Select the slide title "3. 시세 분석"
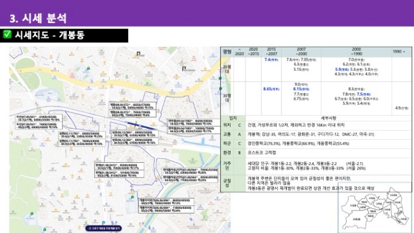Screen dimensions: 414x233 (38, 18)
